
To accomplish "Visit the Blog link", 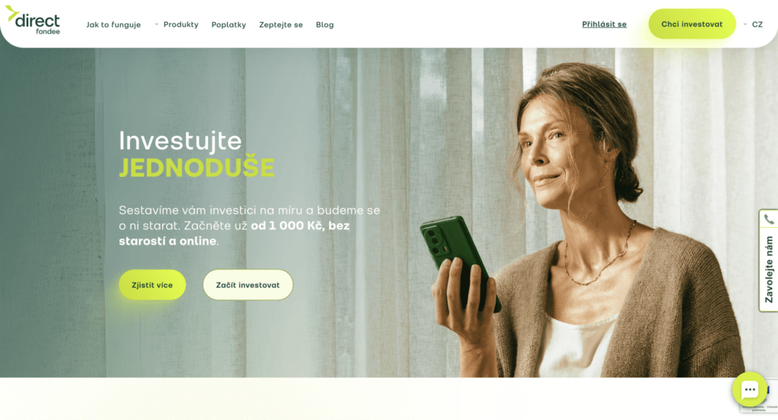I will (325, 25).
